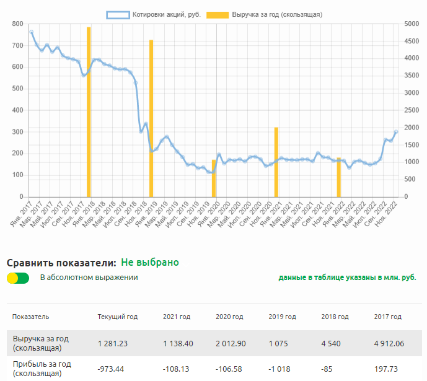
Task: Select the '2017 год' column header
Action: (387, 317)
